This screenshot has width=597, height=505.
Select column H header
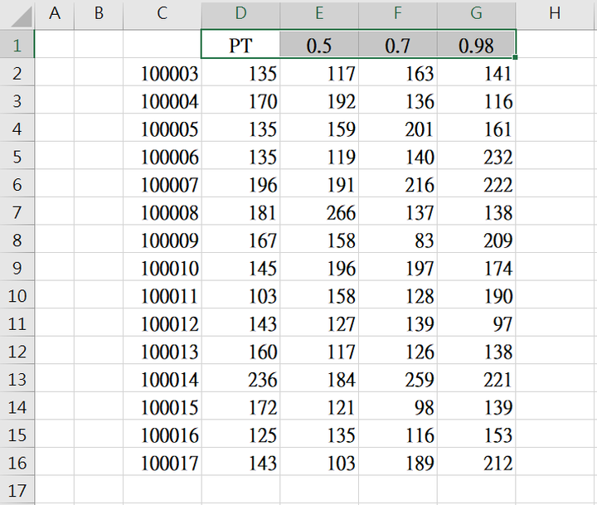tap(555, 14)
